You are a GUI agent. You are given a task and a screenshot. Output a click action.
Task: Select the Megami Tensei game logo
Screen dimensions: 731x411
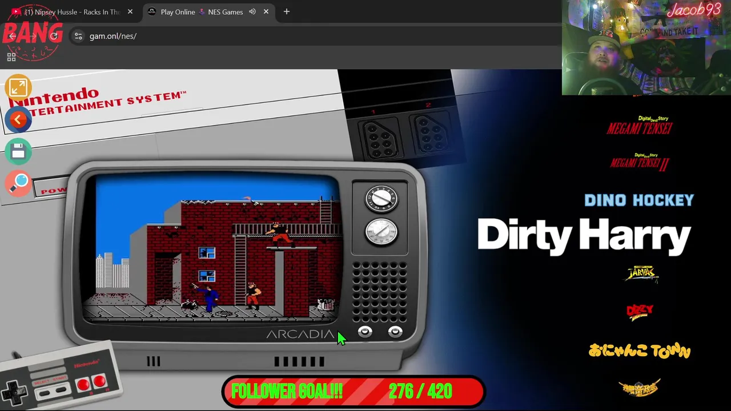(x=640, y=125)
